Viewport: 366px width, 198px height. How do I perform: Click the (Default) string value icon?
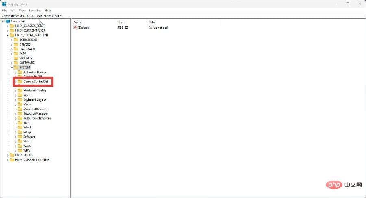(75, 28)
